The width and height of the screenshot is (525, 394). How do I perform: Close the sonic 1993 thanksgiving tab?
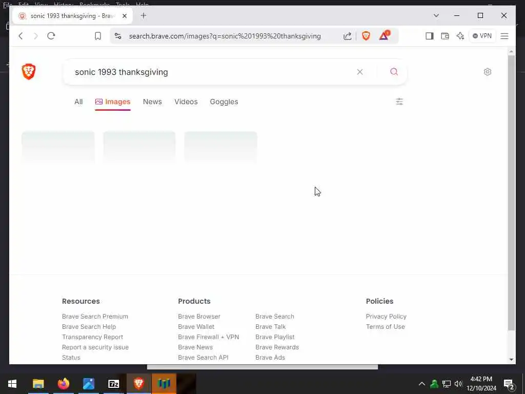(125, 16)
